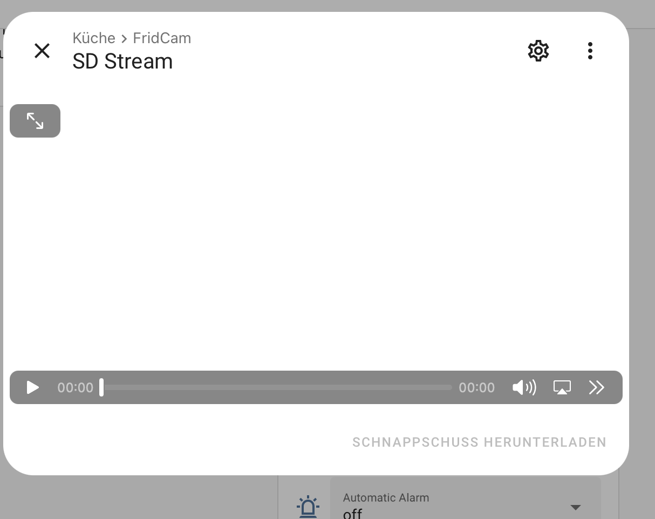
Task: Open the playback speed double-arrow control
Action: point(596,387)
